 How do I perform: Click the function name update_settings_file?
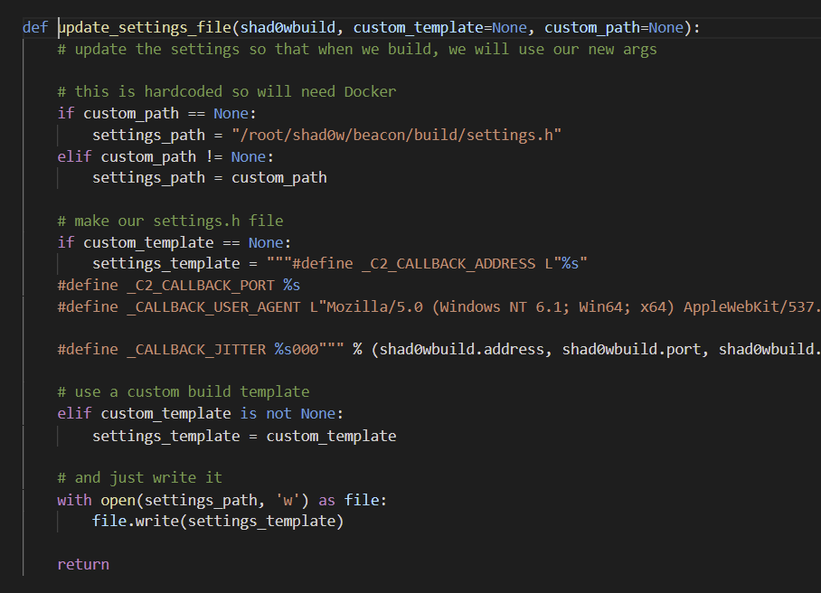coord(145,27)
